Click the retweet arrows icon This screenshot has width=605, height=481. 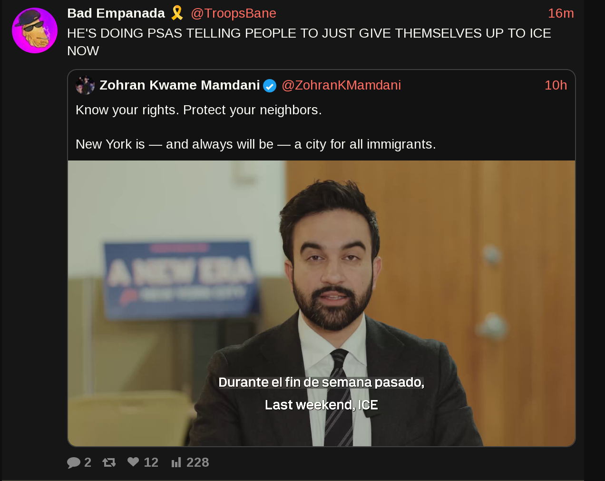click(109, 462)
